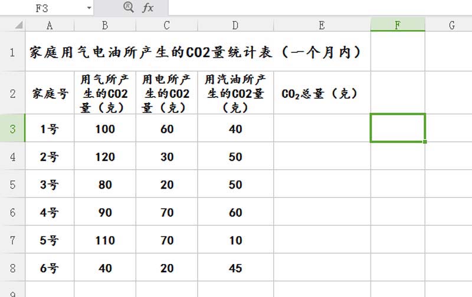472x297 pixels.
Task: Select column B header
Action: 105,25
